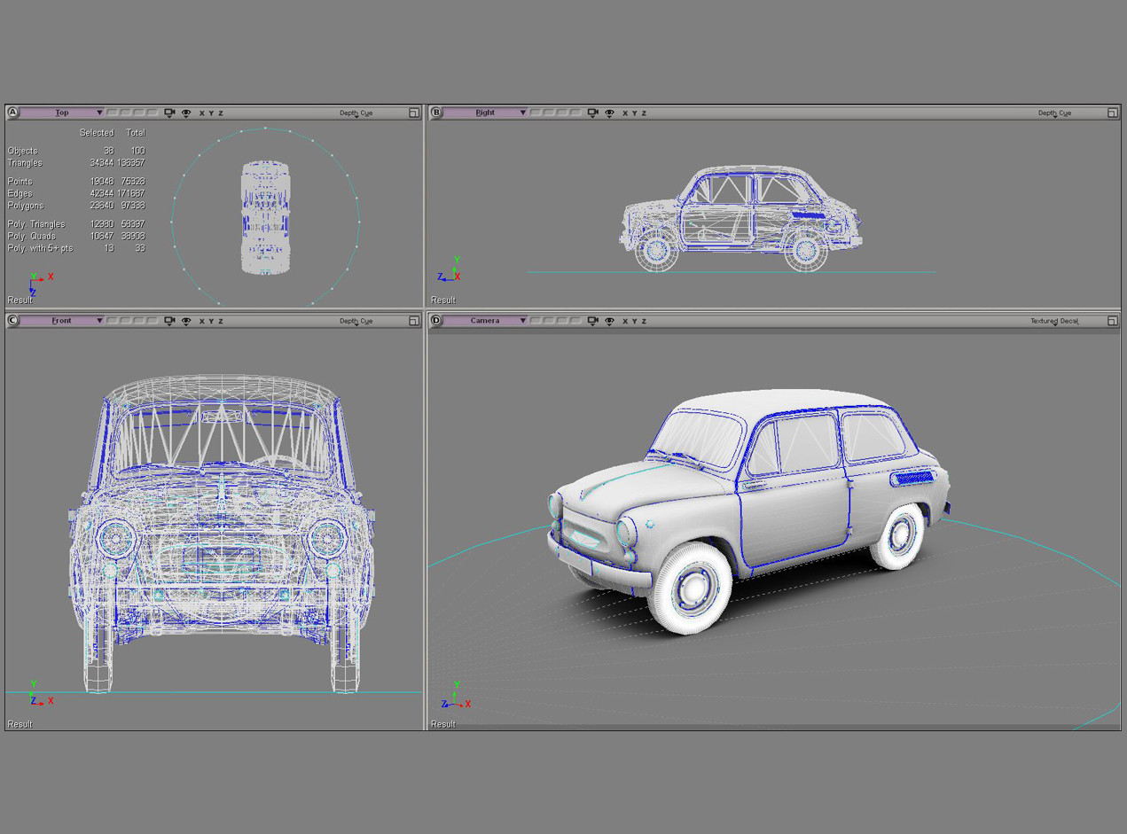The width and height of the screenshot is (1127, 834).
Task: Click the circled D icon on Camera viewport
Action: point(437,321)
